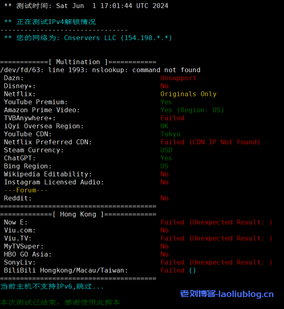
Task: Click the Dazn Unsupport result
Action: pyautogui.click(x=178, y=78)
